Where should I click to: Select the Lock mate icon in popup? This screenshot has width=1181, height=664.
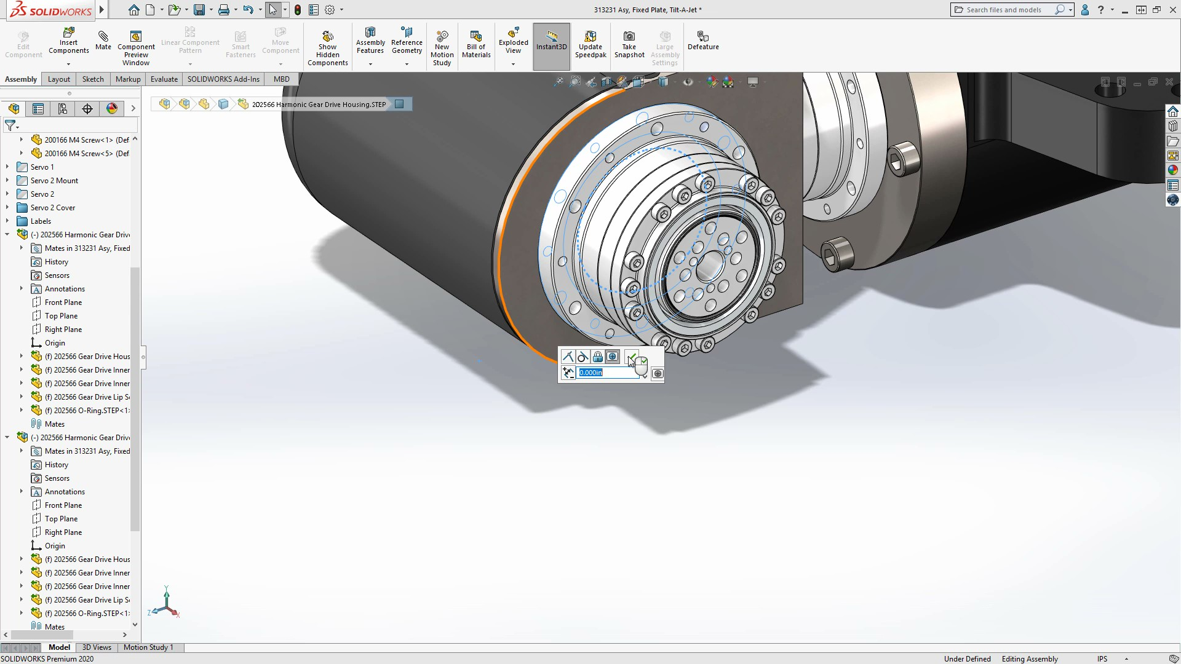point(597,357)
